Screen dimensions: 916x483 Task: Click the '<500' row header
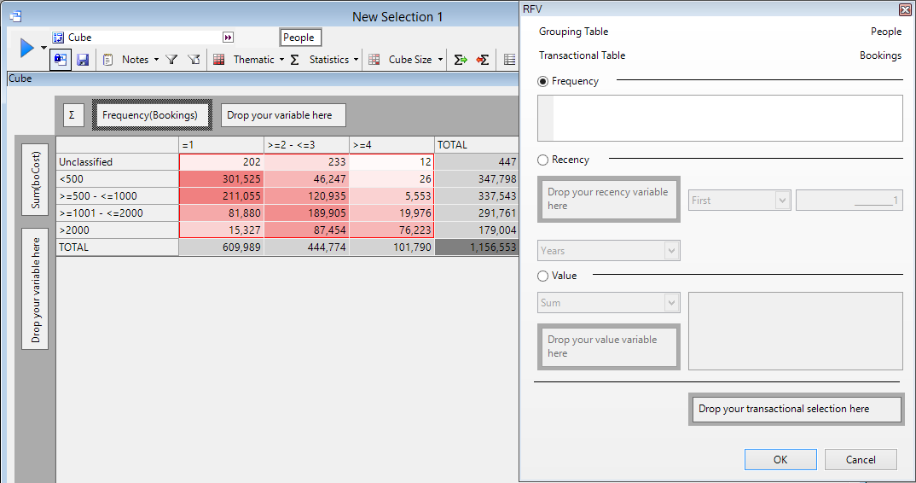[118, 179]
